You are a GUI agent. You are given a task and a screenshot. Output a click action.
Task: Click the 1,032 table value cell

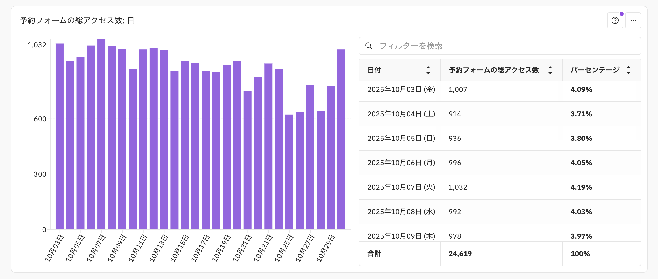tap(458, 187)
